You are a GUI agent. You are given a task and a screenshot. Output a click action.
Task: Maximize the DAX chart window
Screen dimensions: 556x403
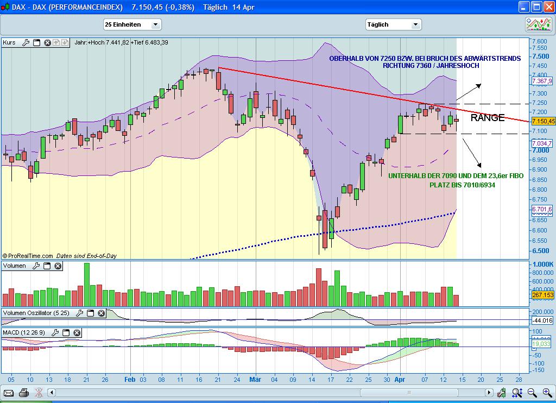(537, 7)
